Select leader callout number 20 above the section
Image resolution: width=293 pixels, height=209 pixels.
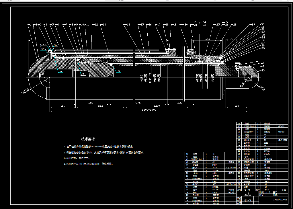tap(186, 24)
